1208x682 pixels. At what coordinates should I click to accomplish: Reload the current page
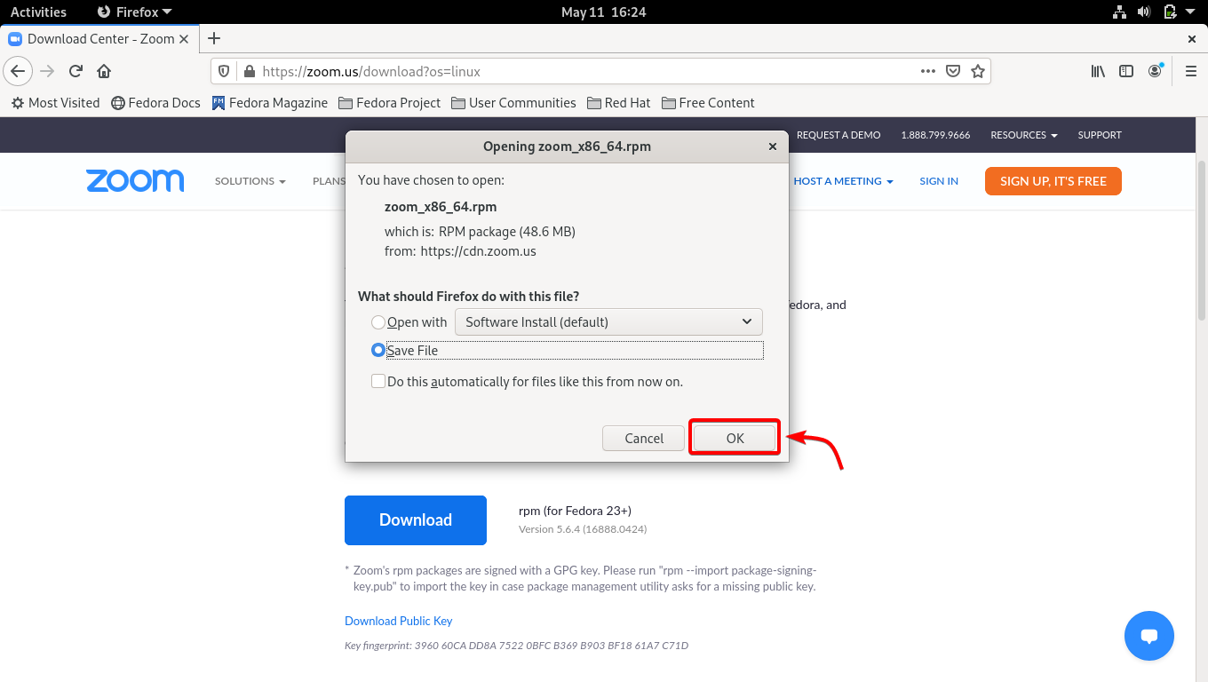pos(75,71)
